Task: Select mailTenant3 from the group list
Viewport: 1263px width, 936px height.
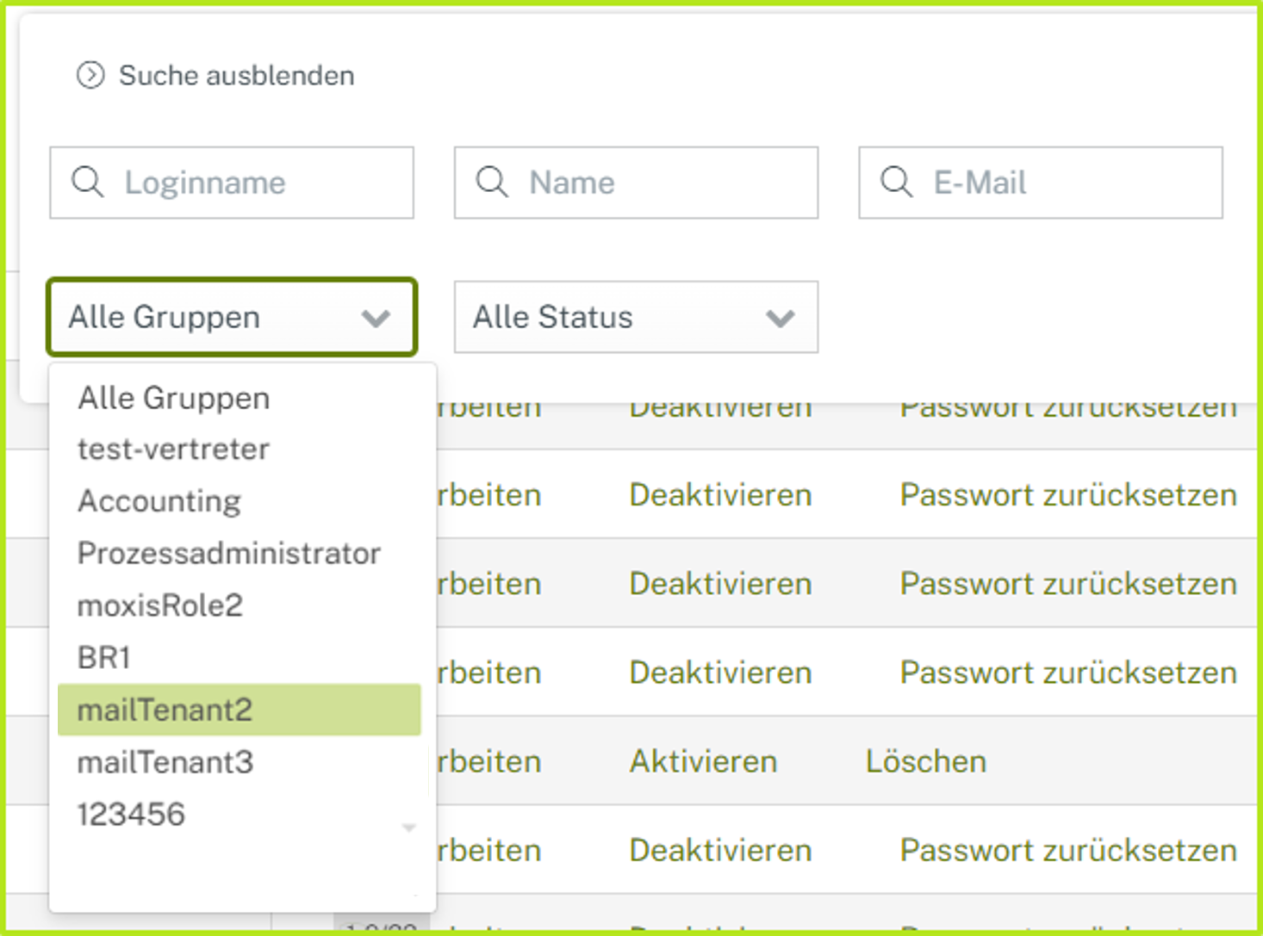Action: (165, 761)
